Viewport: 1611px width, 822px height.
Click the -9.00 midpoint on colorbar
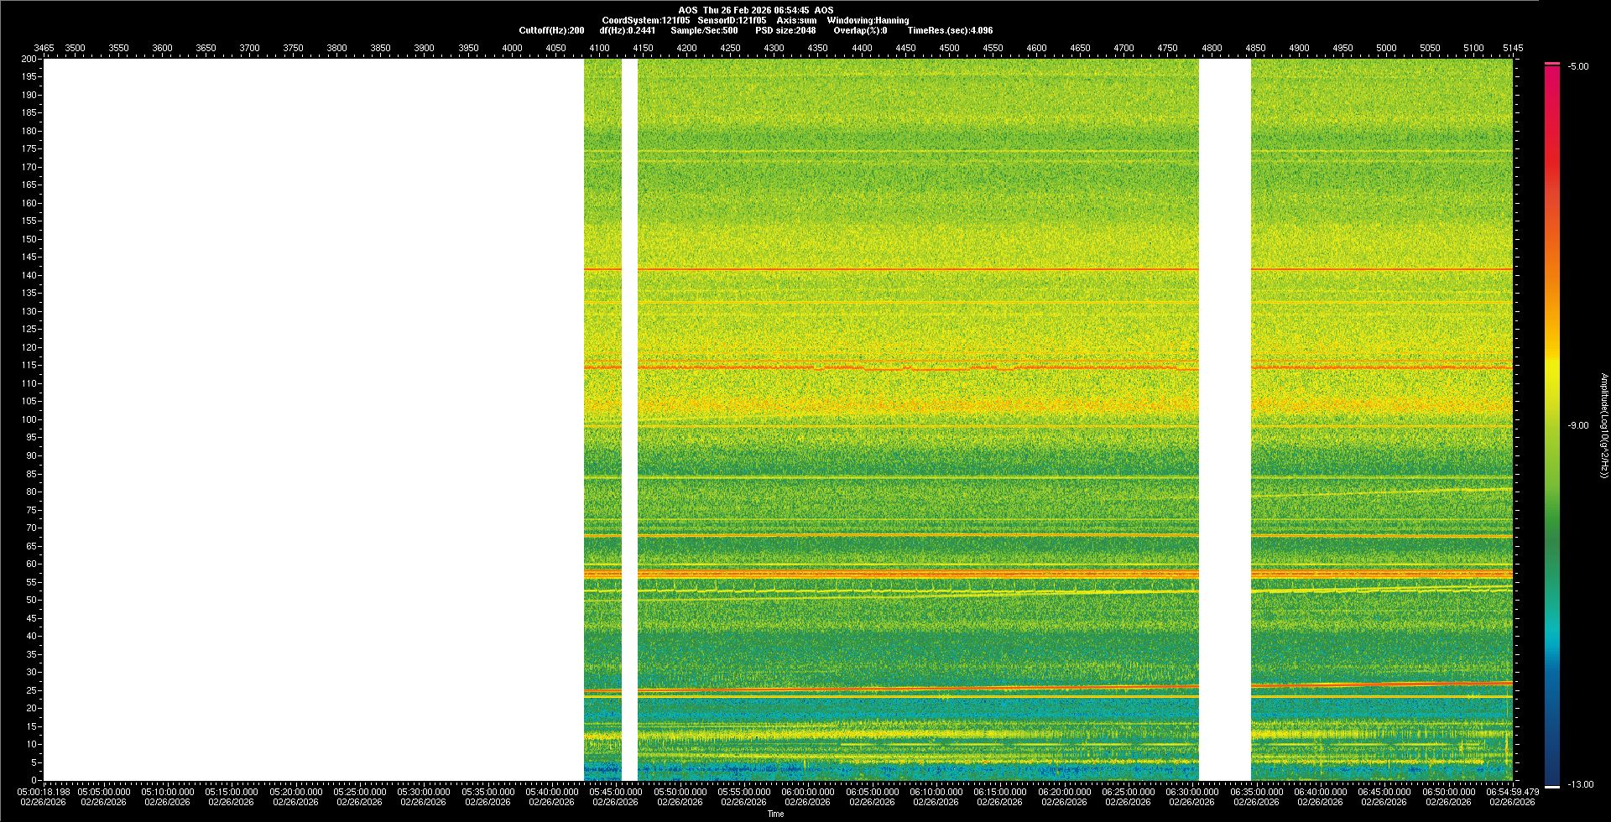click(1578, 425)
